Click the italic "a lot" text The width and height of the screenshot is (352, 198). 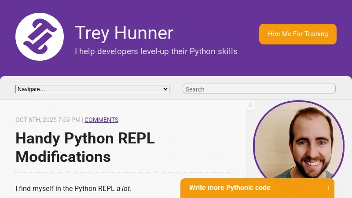123,189
